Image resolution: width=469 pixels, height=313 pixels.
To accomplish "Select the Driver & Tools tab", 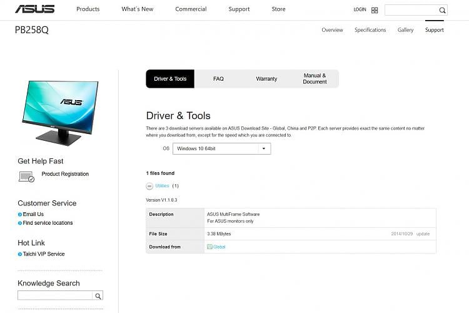I will pyautogui.click(x=170, y=79).
